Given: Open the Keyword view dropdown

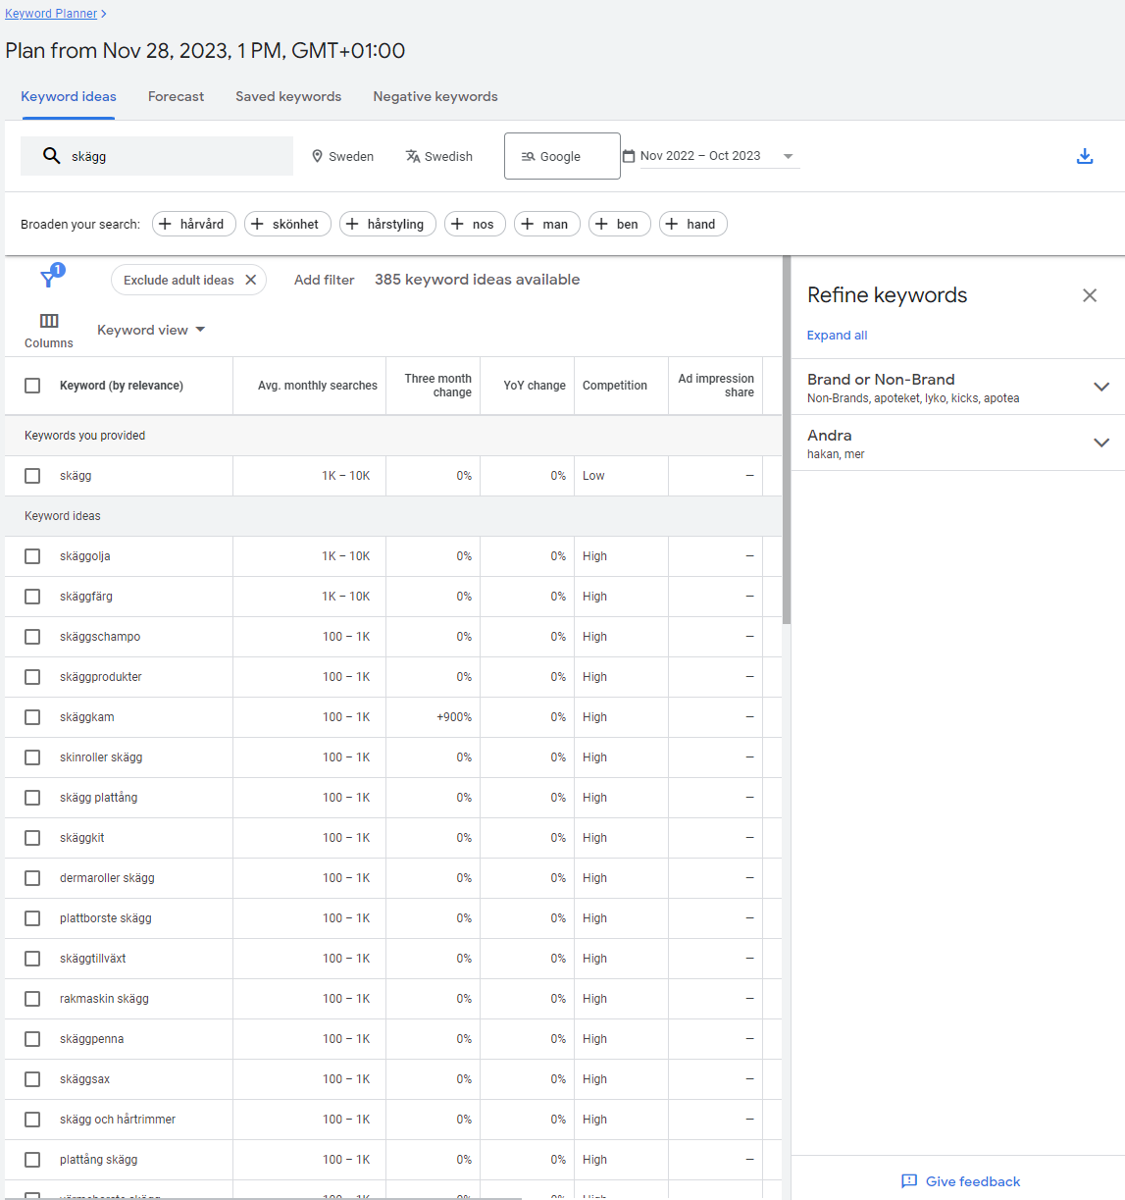Looking at the screenshot, I should (x=151, y=330).
